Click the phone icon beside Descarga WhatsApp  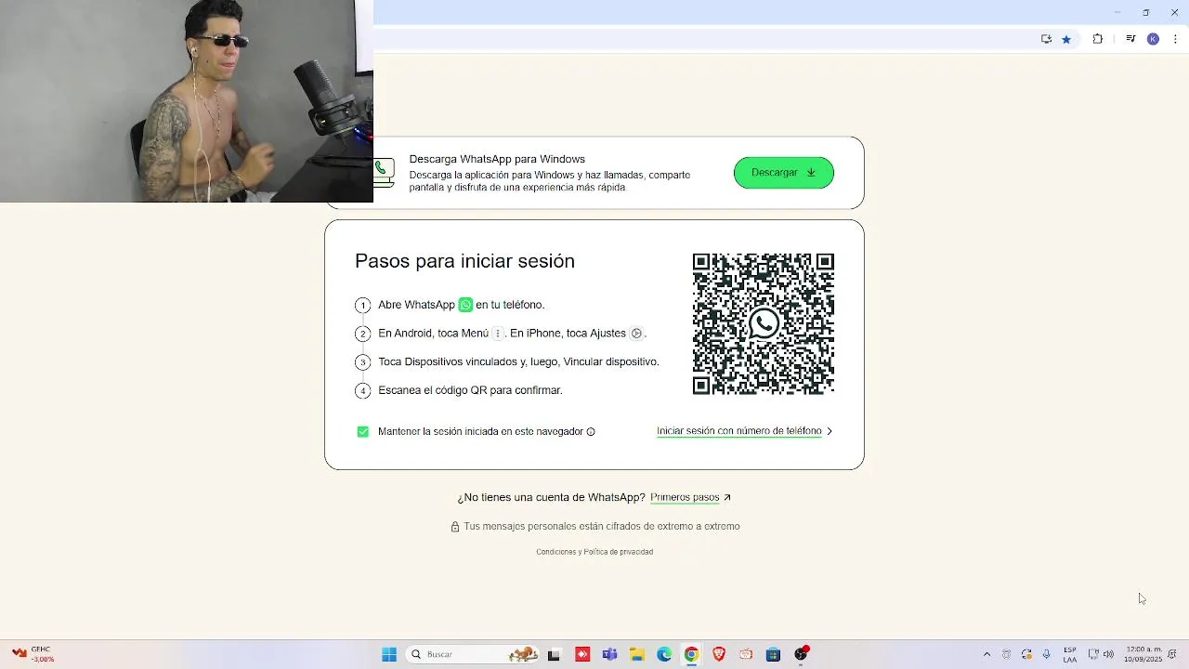(384, 173)
